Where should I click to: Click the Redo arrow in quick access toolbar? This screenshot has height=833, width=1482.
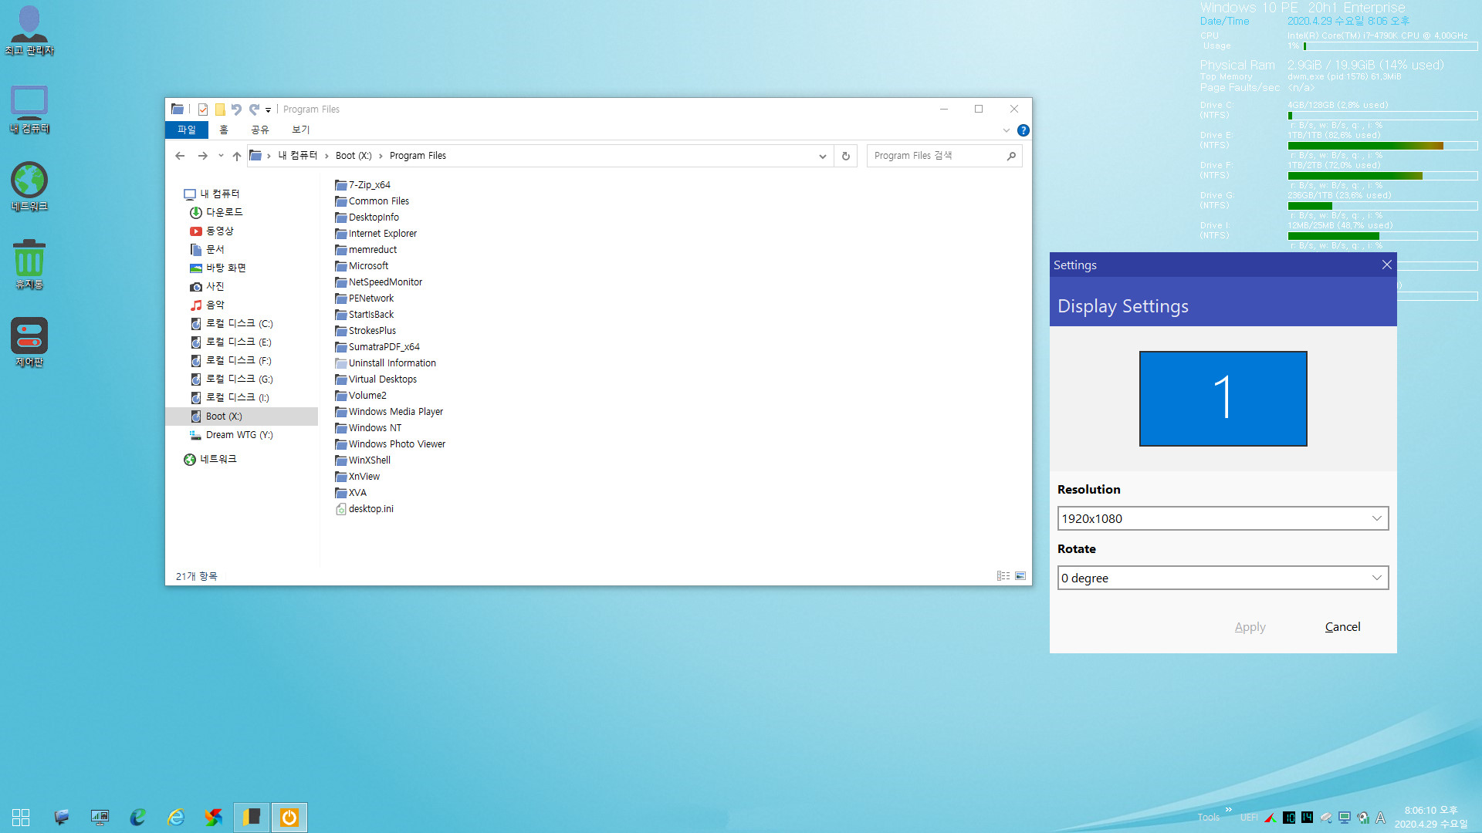(254, 110)
